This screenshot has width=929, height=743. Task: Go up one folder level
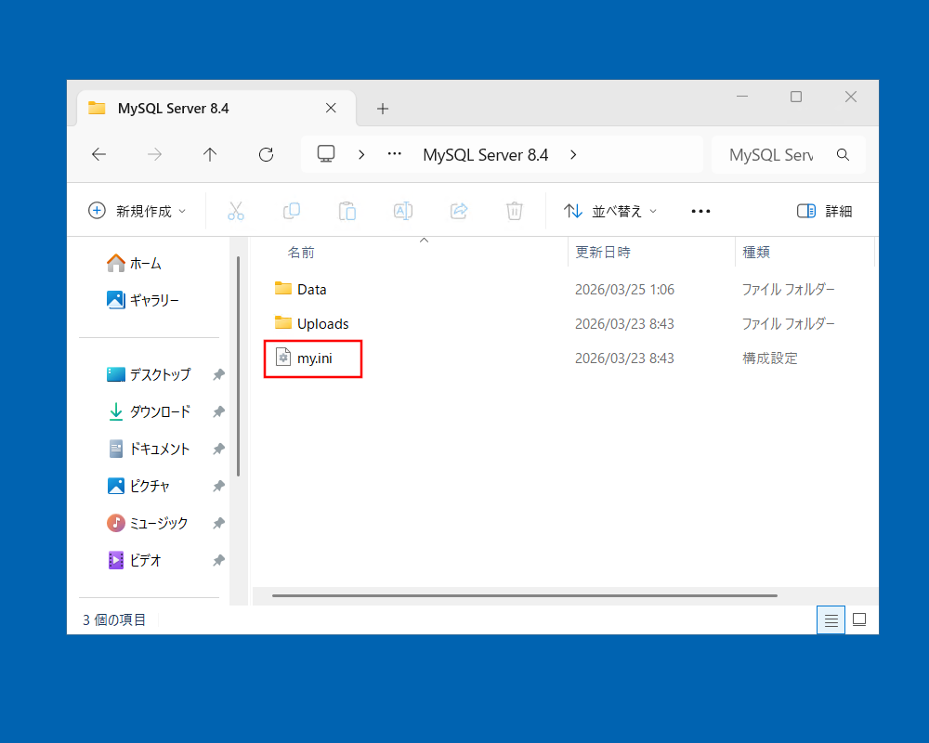point(210,155)
